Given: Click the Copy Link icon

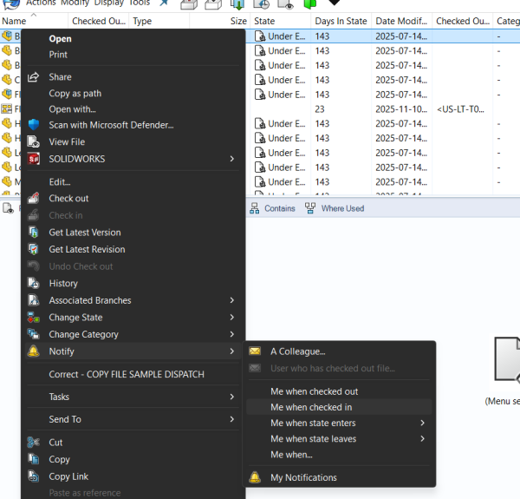Looking at the screenshot, I should click(x=34, y=476).
